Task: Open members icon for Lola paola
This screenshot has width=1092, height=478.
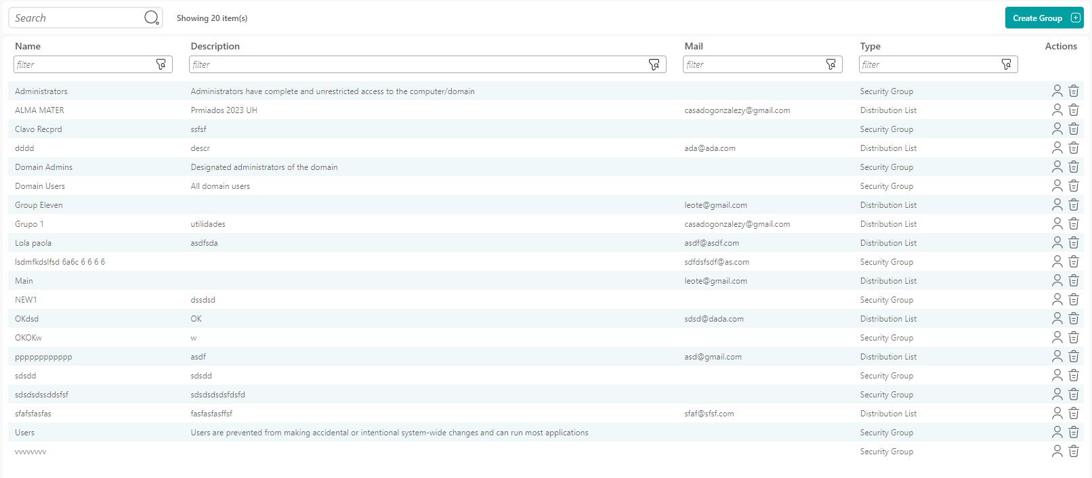Action: click(1057, 242)
